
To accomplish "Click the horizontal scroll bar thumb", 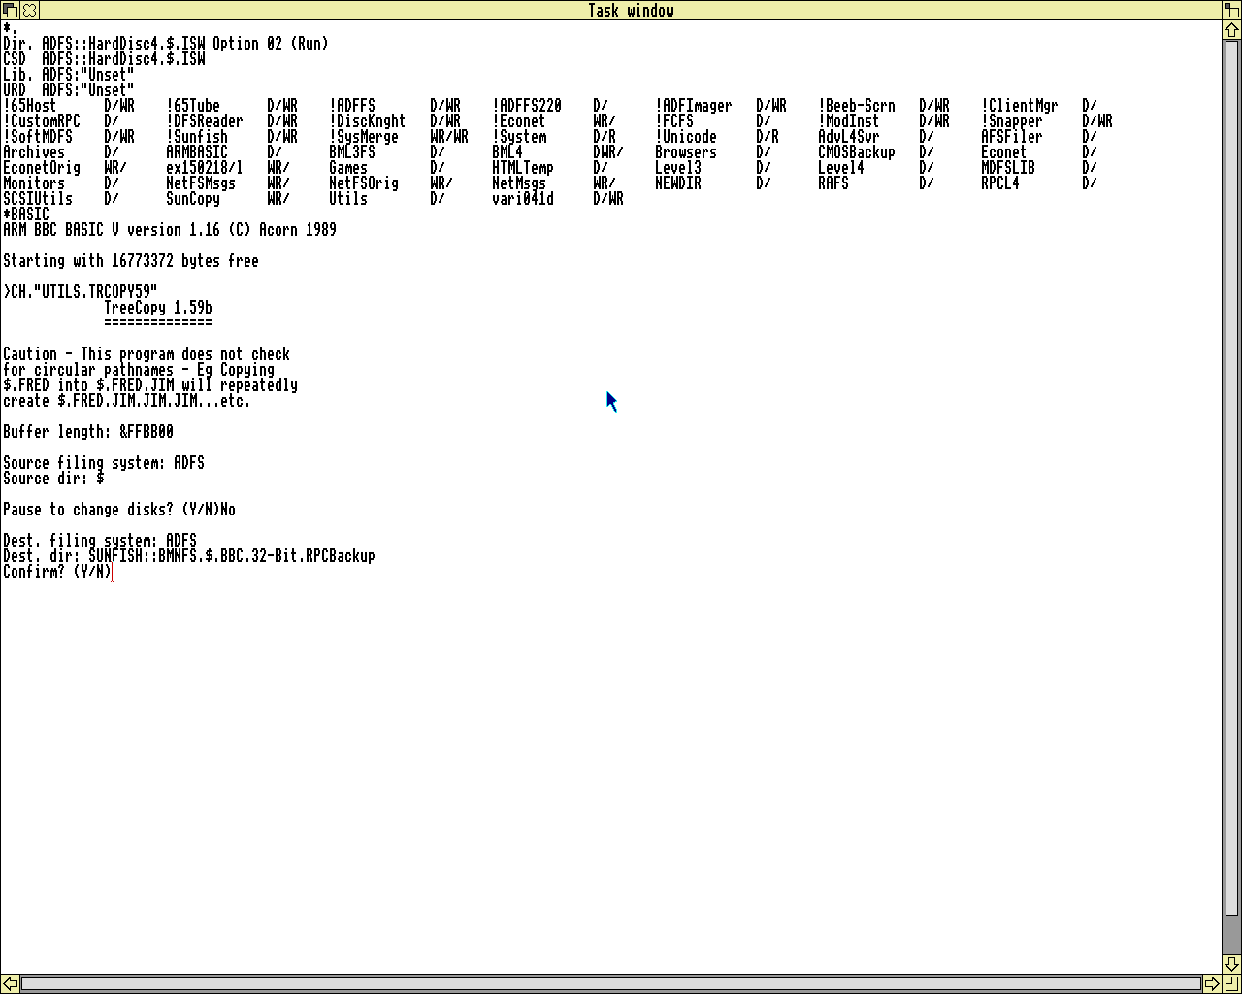I will [x=609, y=983].
